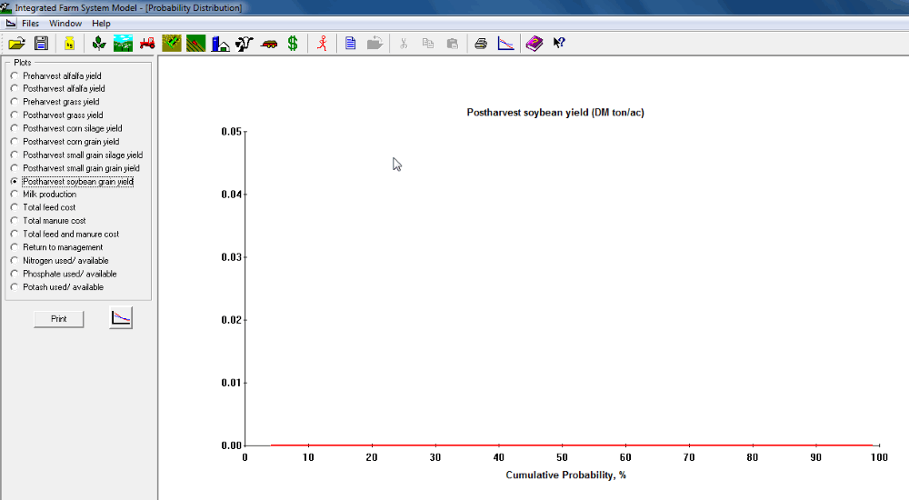The image size is (909, 500).
Task: Click the Cumulative Probability axis label
Action: point(565,475)
